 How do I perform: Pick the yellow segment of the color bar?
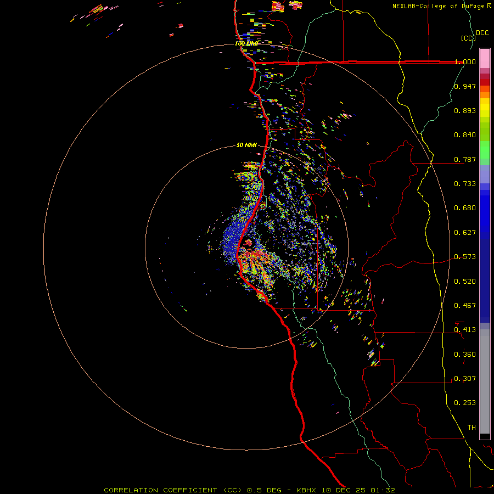[485, 108]
